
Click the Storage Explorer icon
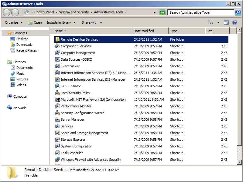pos(57,139)
